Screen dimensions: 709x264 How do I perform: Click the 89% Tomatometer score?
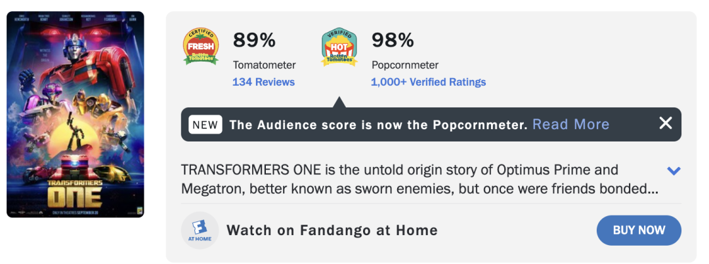(254, 40)
